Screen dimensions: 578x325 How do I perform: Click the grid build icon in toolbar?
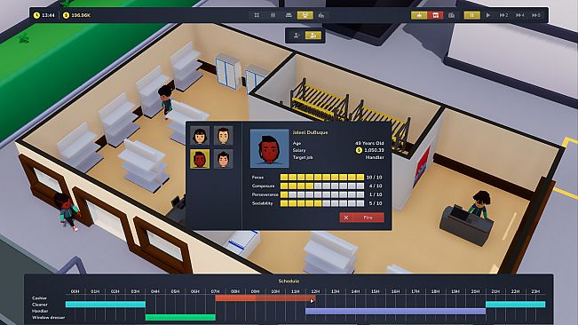257,15
